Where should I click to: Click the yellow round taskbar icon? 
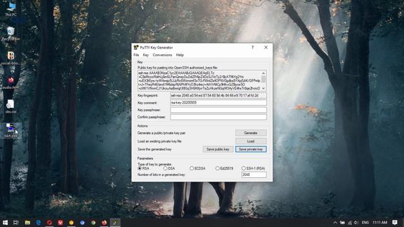coord(71,223)
